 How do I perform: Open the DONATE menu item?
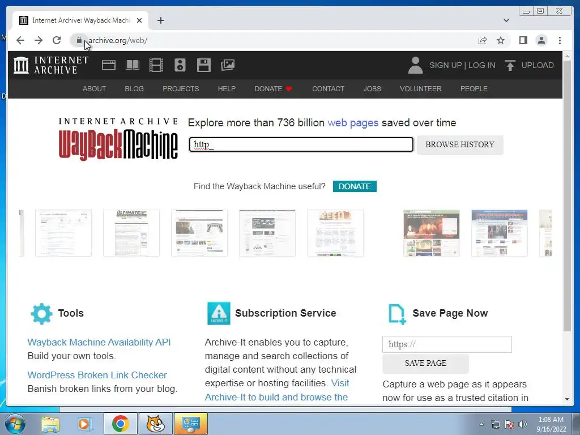tap(274, 89)
